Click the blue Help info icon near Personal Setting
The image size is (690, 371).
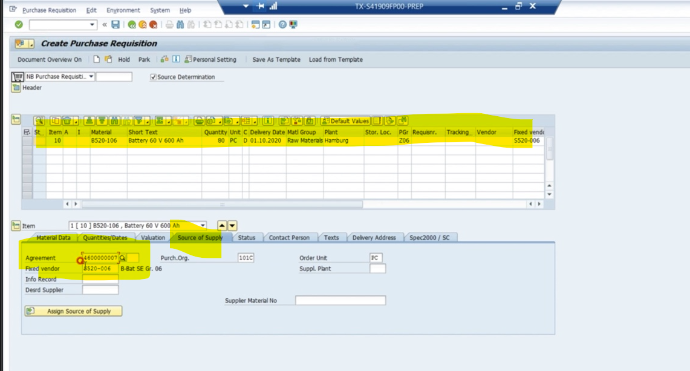click(x=176, y=59)
